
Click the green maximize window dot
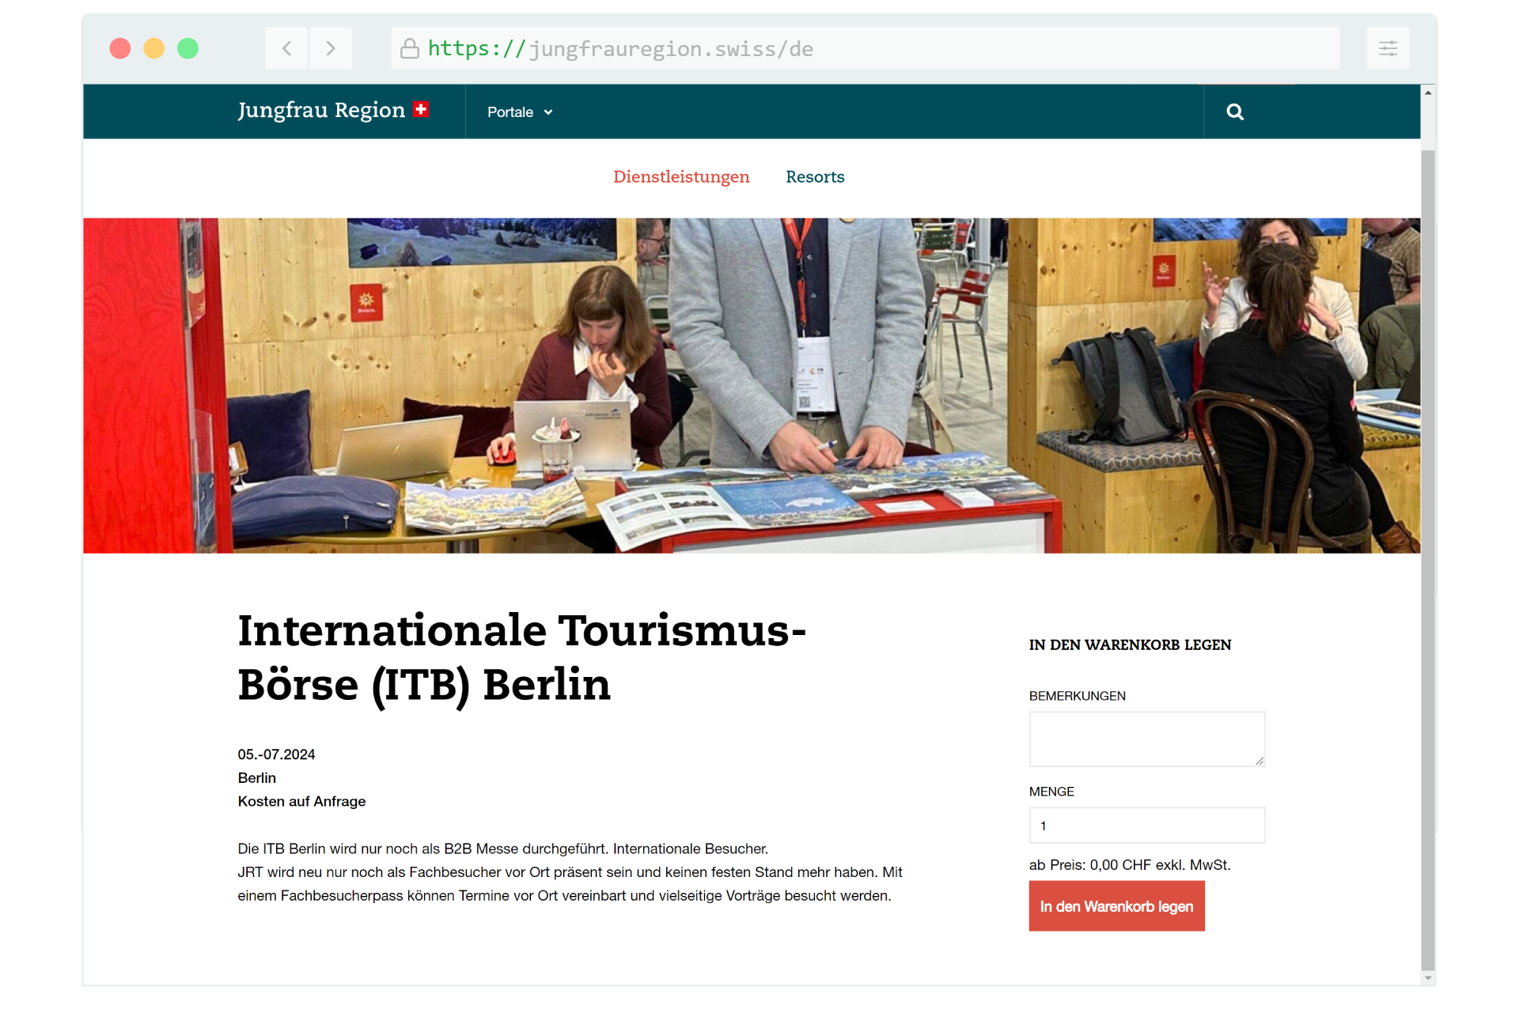pos(188,49)
